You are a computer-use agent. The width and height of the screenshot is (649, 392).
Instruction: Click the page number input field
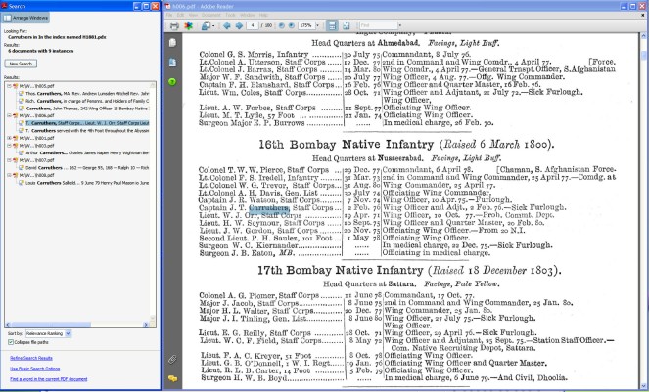tap(253, 25)
